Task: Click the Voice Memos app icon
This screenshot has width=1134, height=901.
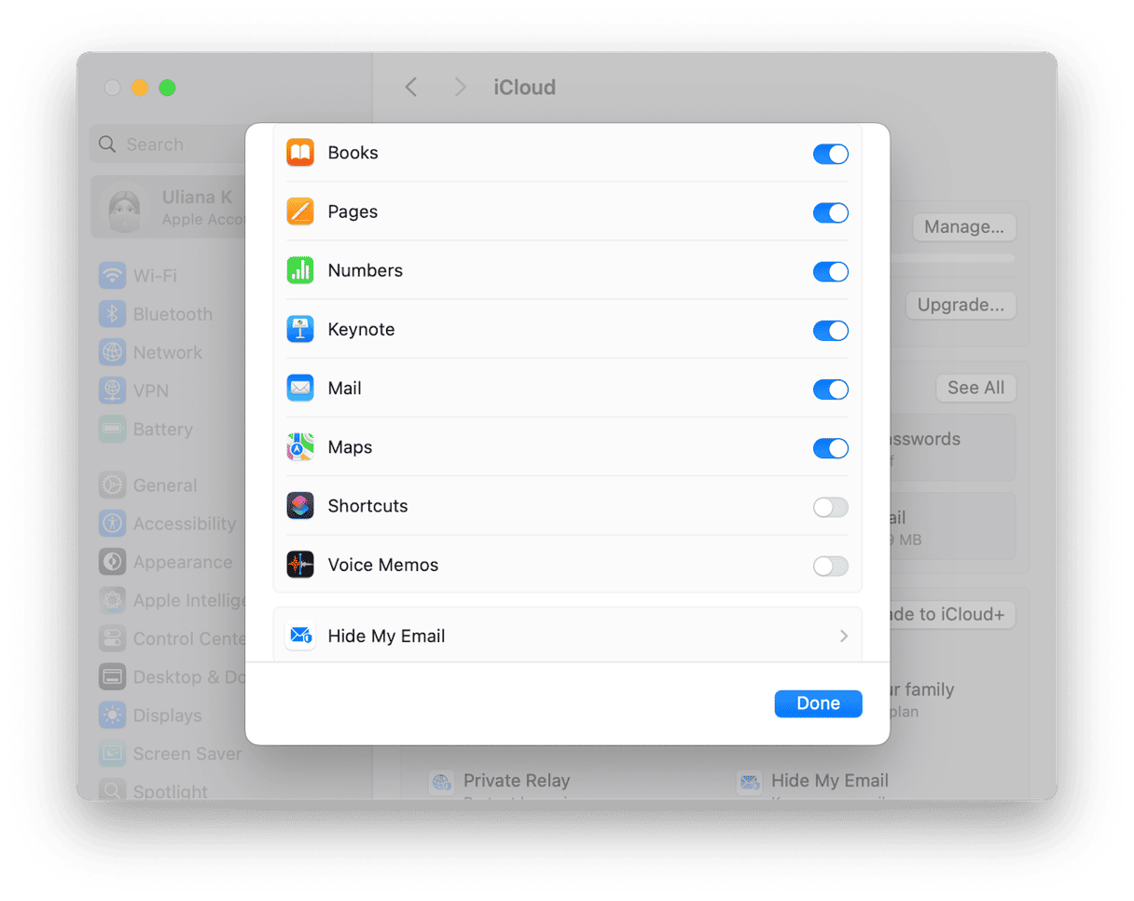Action: pos(300,565)
